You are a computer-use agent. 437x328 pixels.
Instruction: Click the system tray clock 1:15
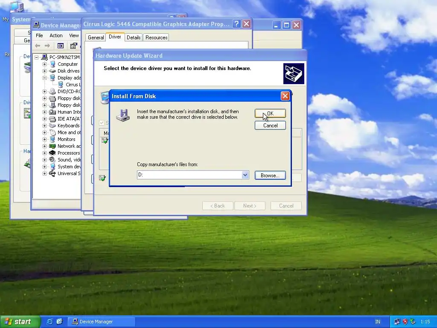click(x=425, y=322)
